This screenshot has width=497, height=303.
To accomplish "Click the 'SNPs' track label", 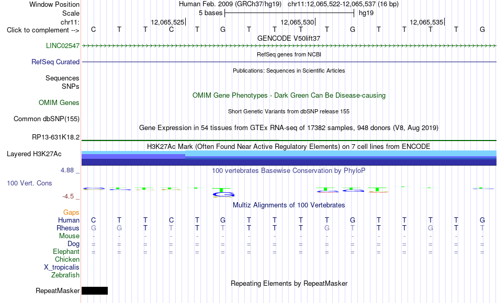I will (71, 86).
